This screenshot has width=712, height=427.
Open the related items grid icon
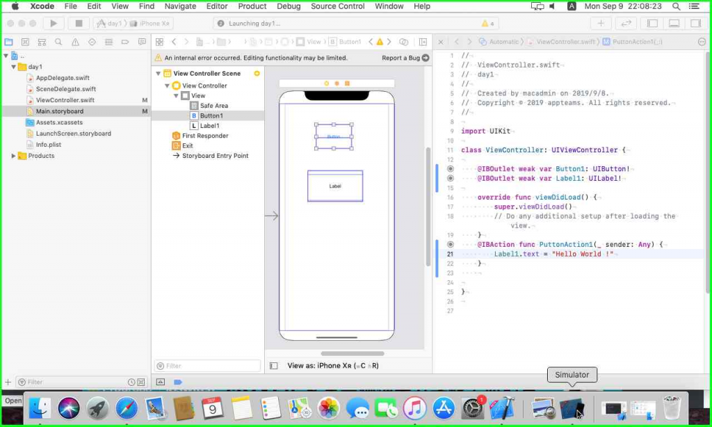tap(159, 42)
